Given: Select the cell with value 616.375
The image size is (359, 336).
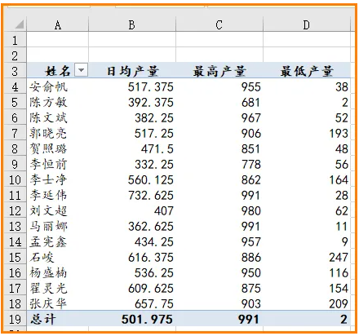Looking at the screenshot, I should pyautogui.click(x=132, y=257).
